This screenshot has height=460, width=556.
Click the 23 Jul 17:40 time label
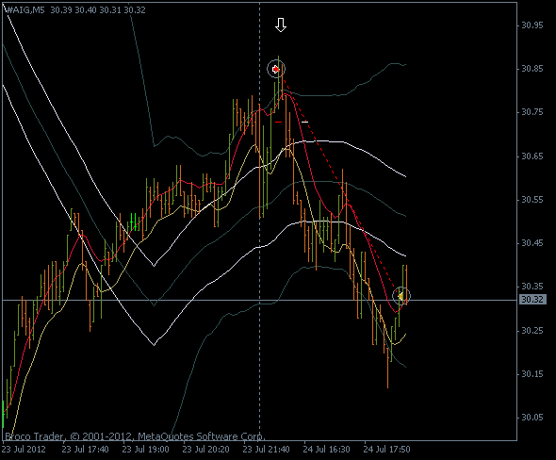point(85,450)
